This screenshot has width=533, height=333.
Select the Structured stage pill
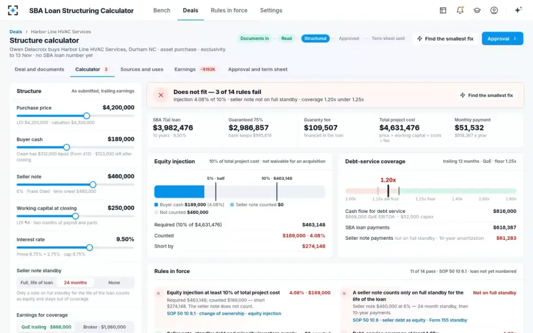point(315,38)
